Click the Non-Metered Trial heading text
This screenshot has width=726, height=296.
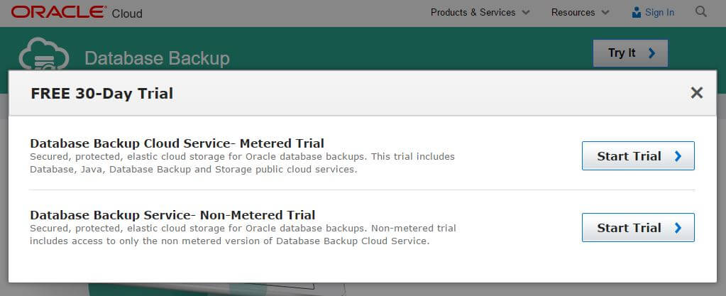(172, 214)
